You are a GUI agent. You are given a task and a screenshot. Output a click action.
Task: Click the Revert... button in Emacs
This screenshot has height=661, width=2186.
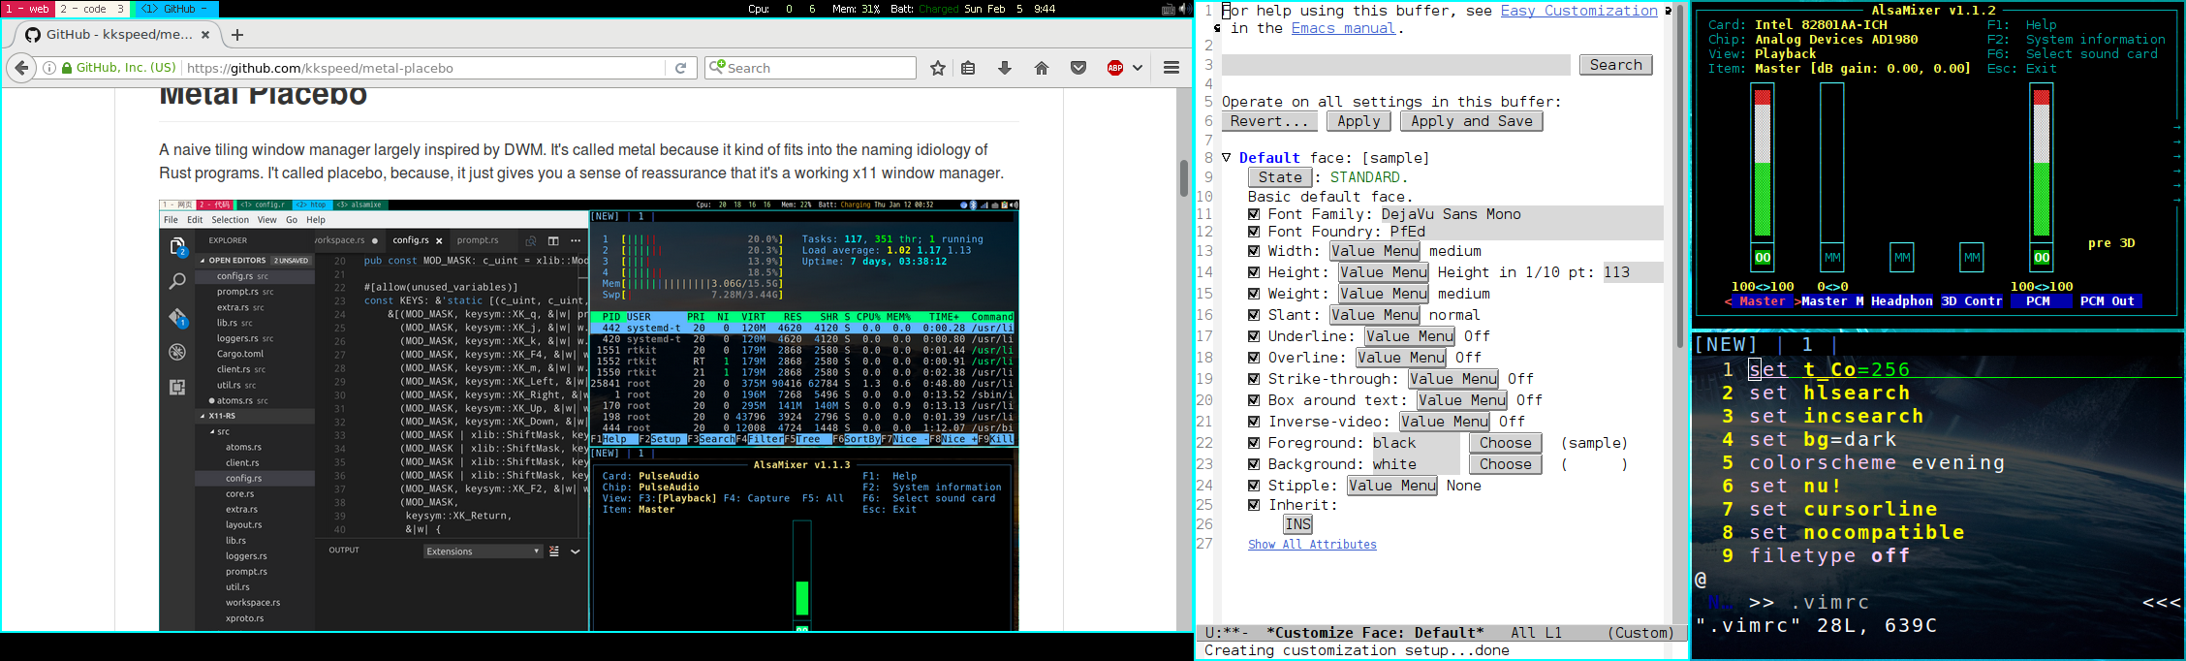tap(1270, 121)
